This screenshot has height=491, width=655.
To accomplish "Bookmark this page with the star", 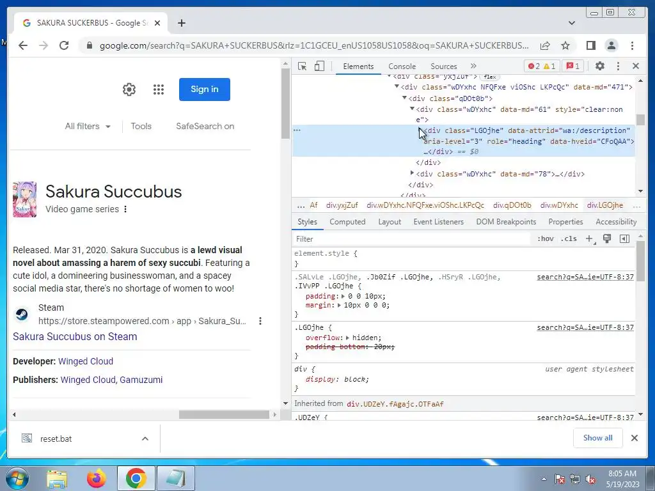I will [x=565, y=45].
